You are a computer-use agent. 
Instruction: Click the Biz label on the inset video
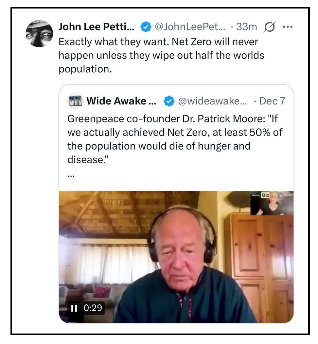click(264, 195)
